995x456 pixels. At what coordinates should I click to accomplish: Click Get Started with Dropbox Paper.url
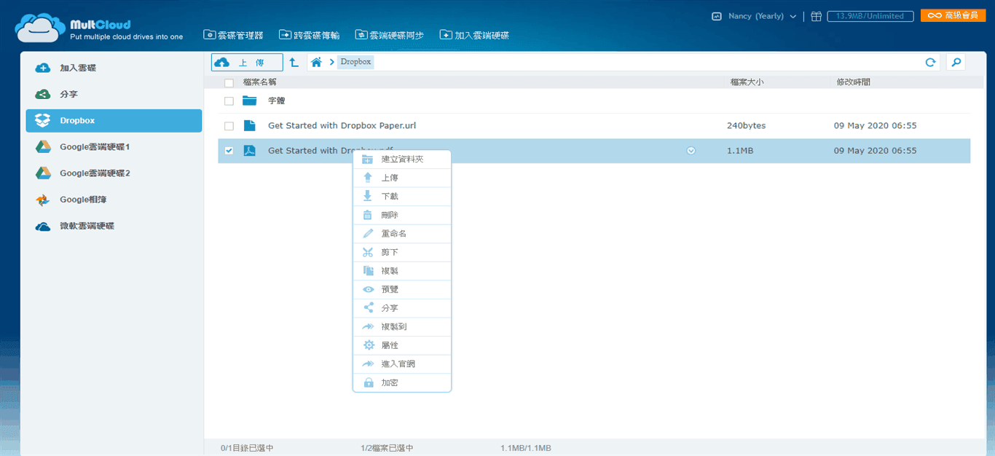(342, 126)
